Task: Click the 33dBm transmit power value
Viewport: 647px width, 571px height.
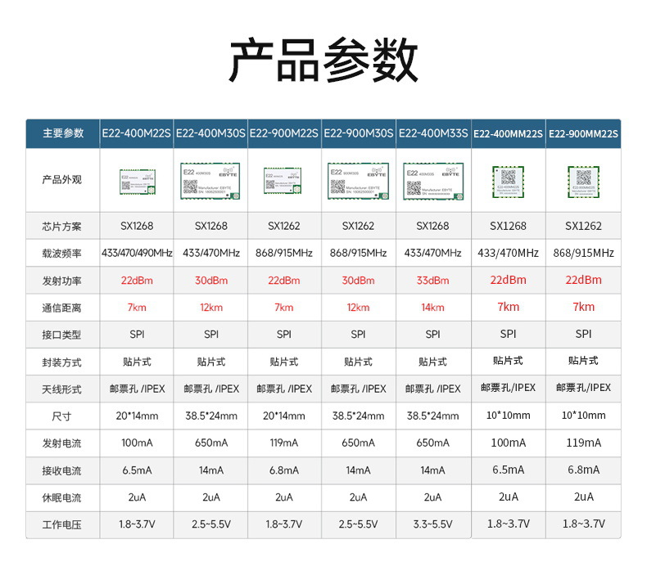Action: click(x=433, y=281)
